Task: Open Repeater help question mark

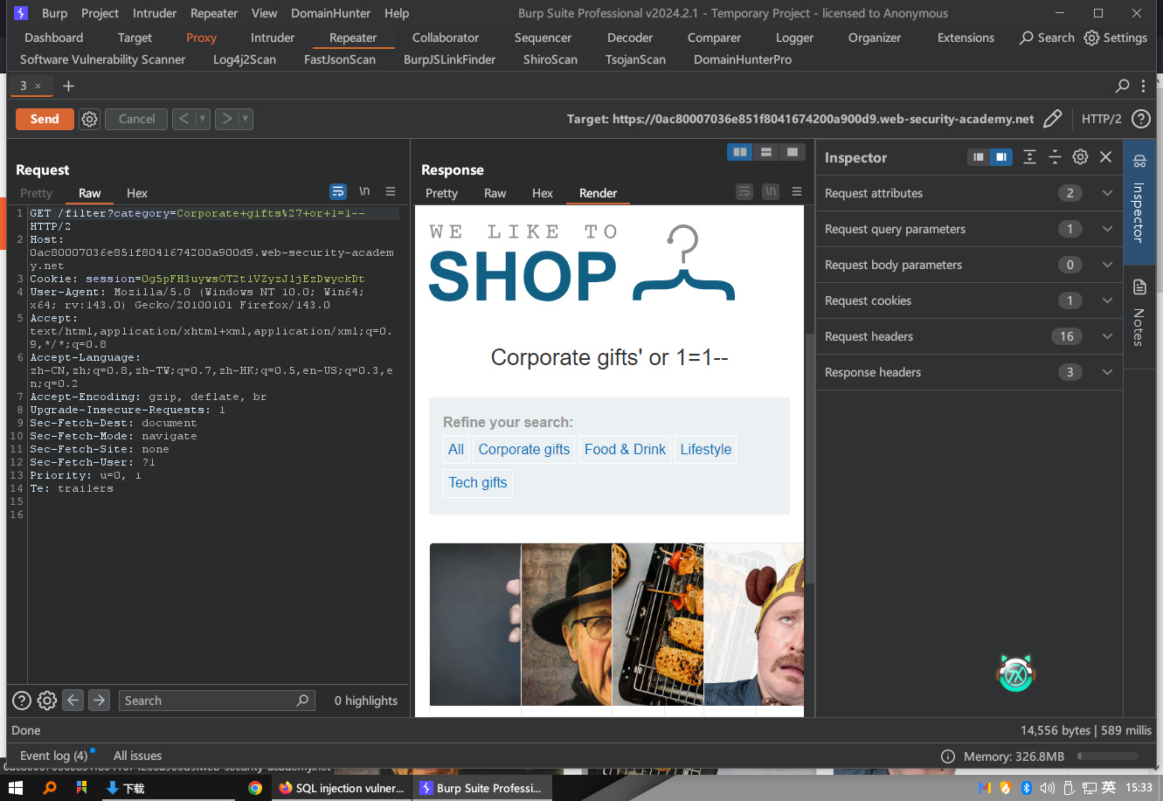Action: (x=1140, y=119)
